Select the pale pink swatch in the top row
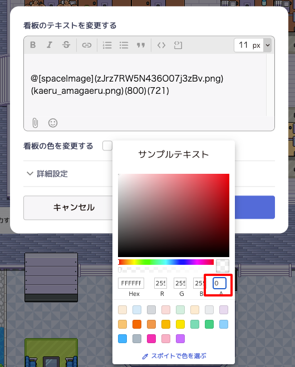 pos(166,310)
